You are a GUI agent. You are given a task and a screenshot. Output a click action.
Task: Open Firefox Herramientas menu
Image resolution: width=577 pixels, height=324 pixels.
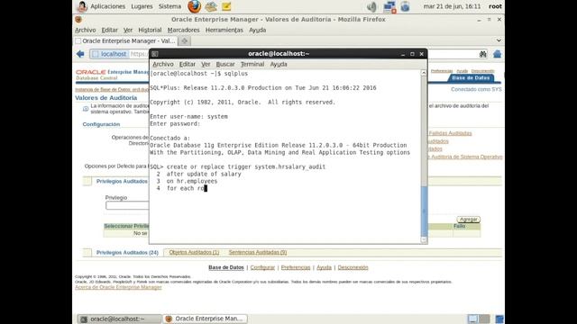click(x=224, y=30)
